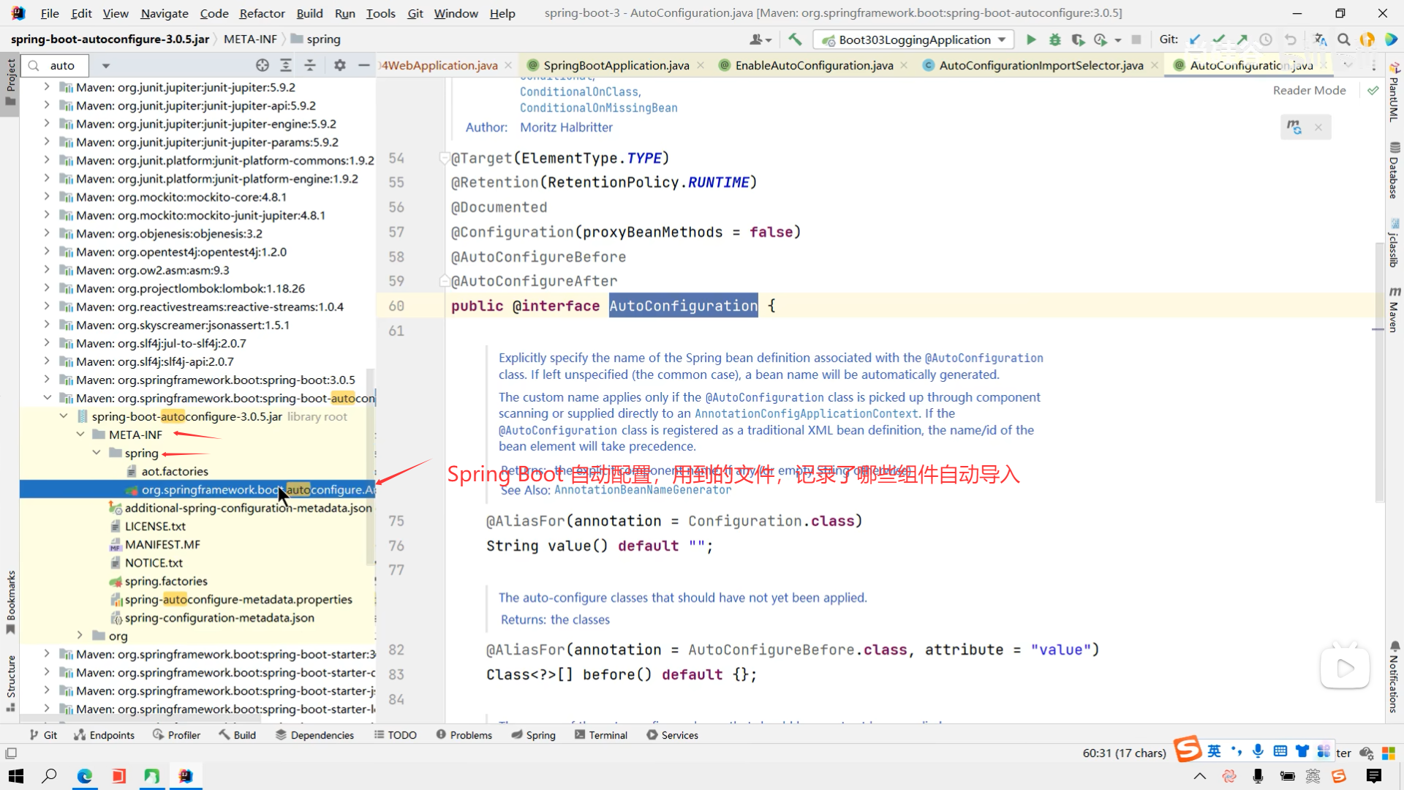Open Project panel options gear
The image size is (1404, 790).
tap(339, 65)
